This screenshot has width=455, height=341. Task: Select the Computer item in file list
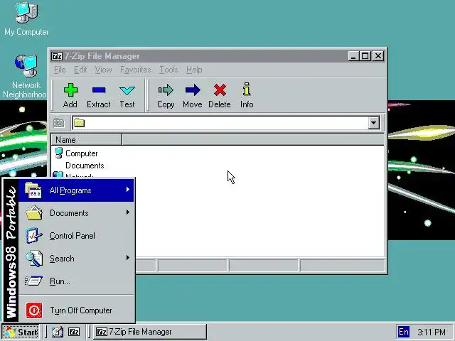76,153
